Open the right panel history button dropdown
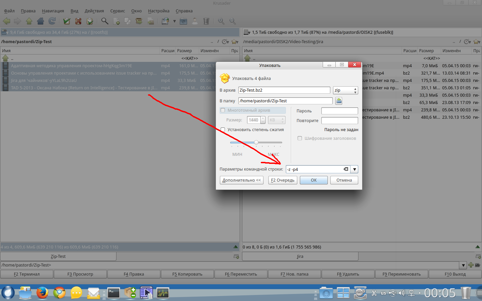The image size is (482, 301). click(x=468, y=42)
